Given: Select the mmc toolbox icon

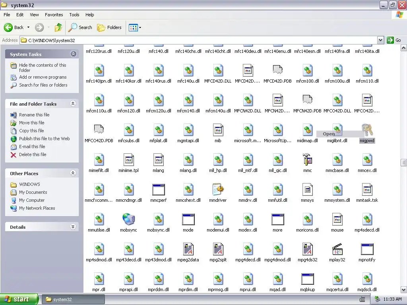Looking at the screenshot, I should point(308,160).
